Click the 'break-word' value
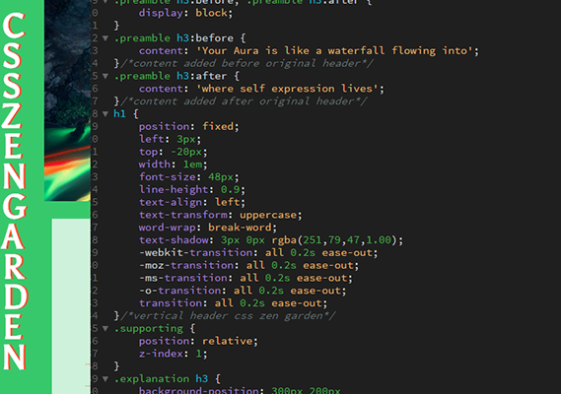The width and height of the screenshot is (561, 394). (x=240, y=228)
